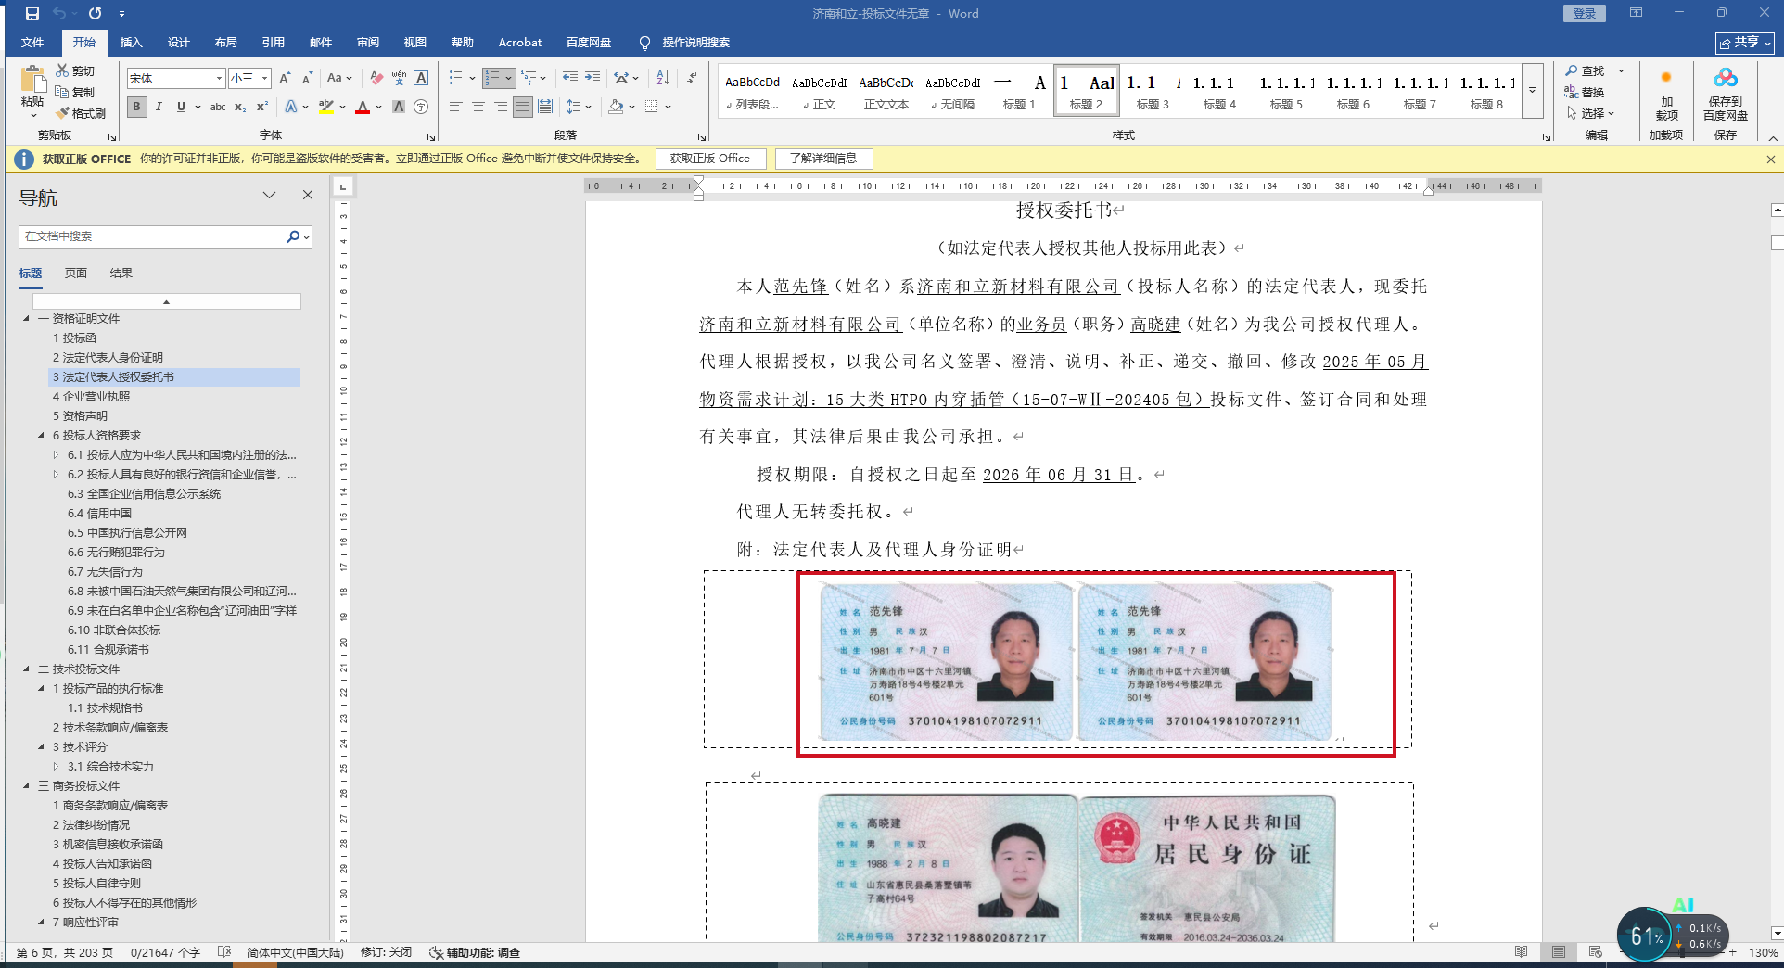Expand the 6.1 投标人应为中华人民共和国 heading
This screenshot has width=1784, height=968.
pos(56,454)
